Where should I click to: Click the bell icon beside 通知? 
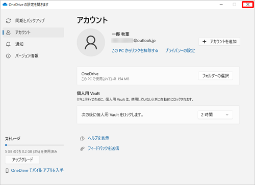point(8,44)
